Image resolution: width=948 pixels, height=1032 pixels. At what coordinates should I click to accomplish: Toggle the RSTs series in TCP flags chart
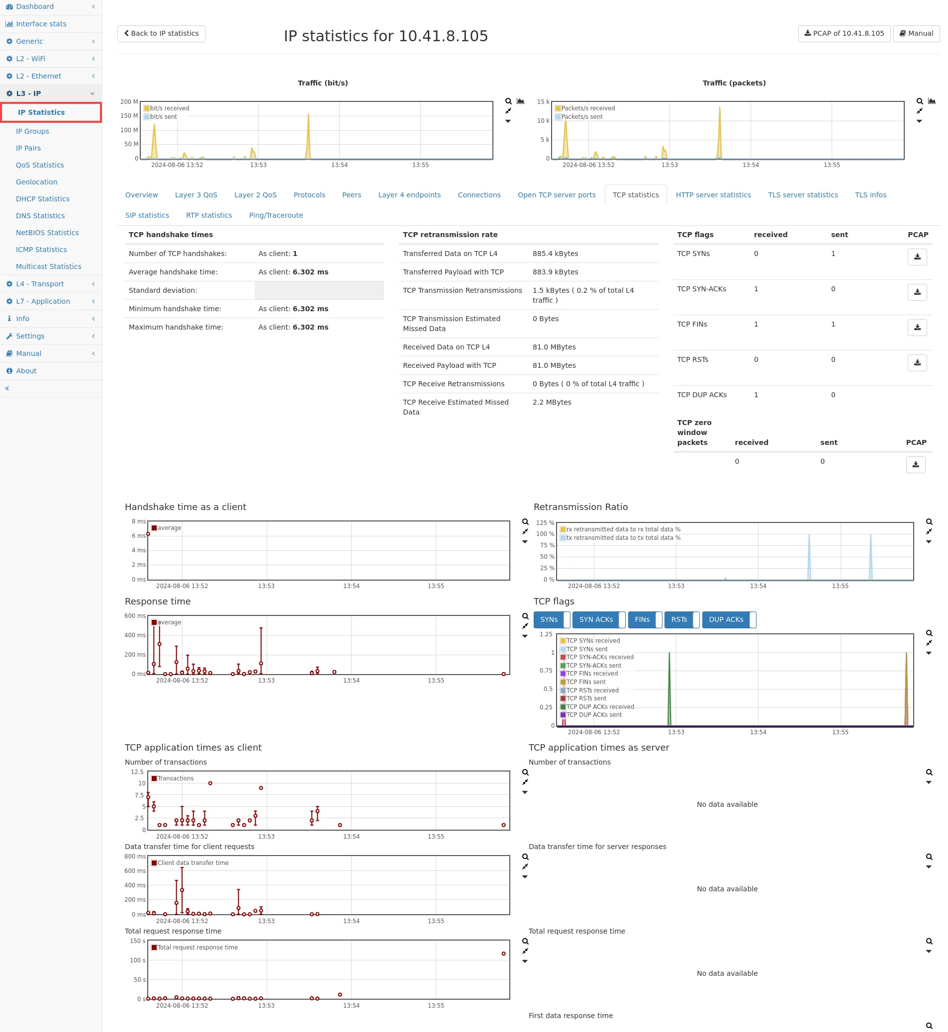(681, 619)
